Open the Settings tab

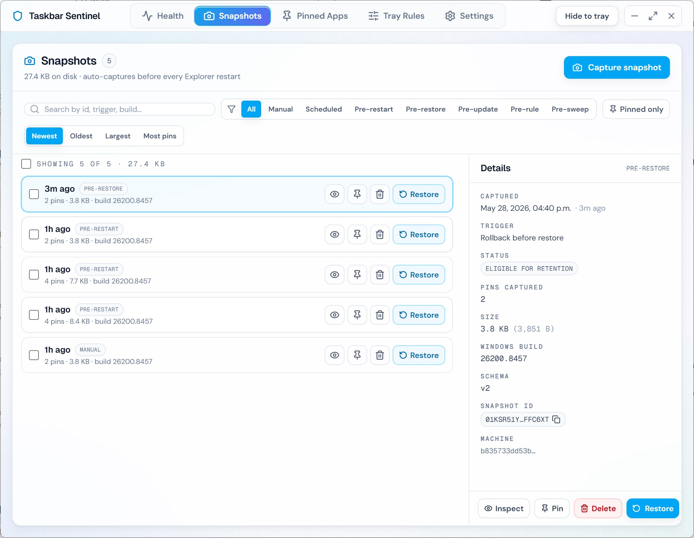[x=469, y=16]
